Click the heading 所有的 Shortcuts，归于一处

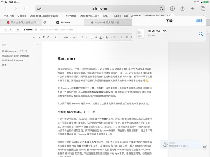(76, 112)
